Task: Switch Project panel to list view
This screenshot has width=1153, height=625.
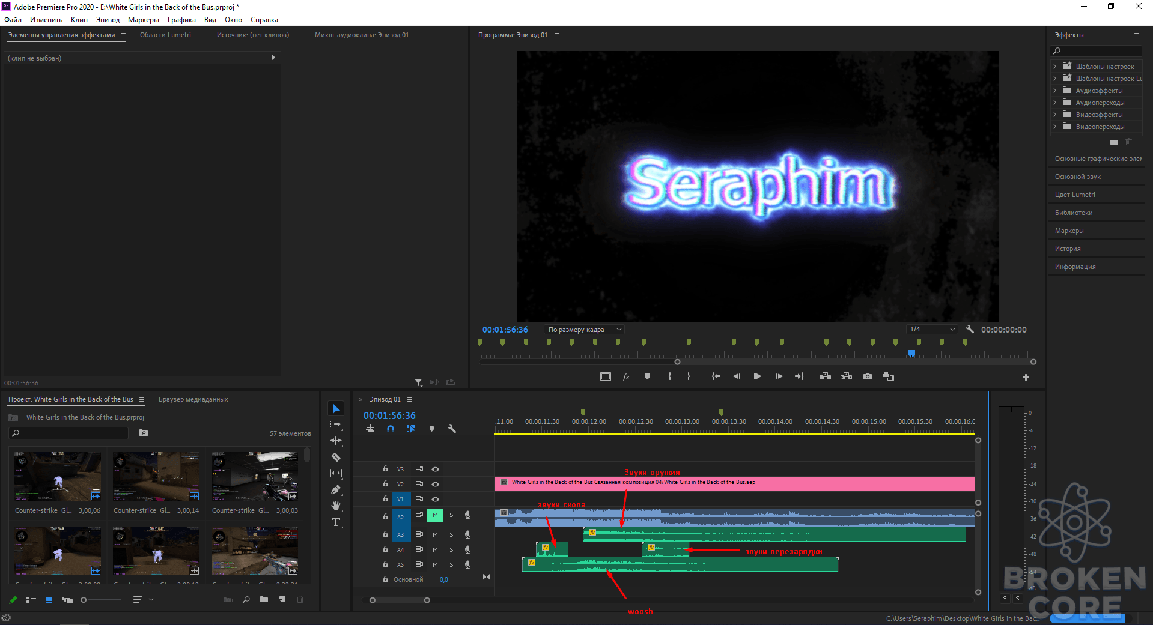Action: pos(31,599)
